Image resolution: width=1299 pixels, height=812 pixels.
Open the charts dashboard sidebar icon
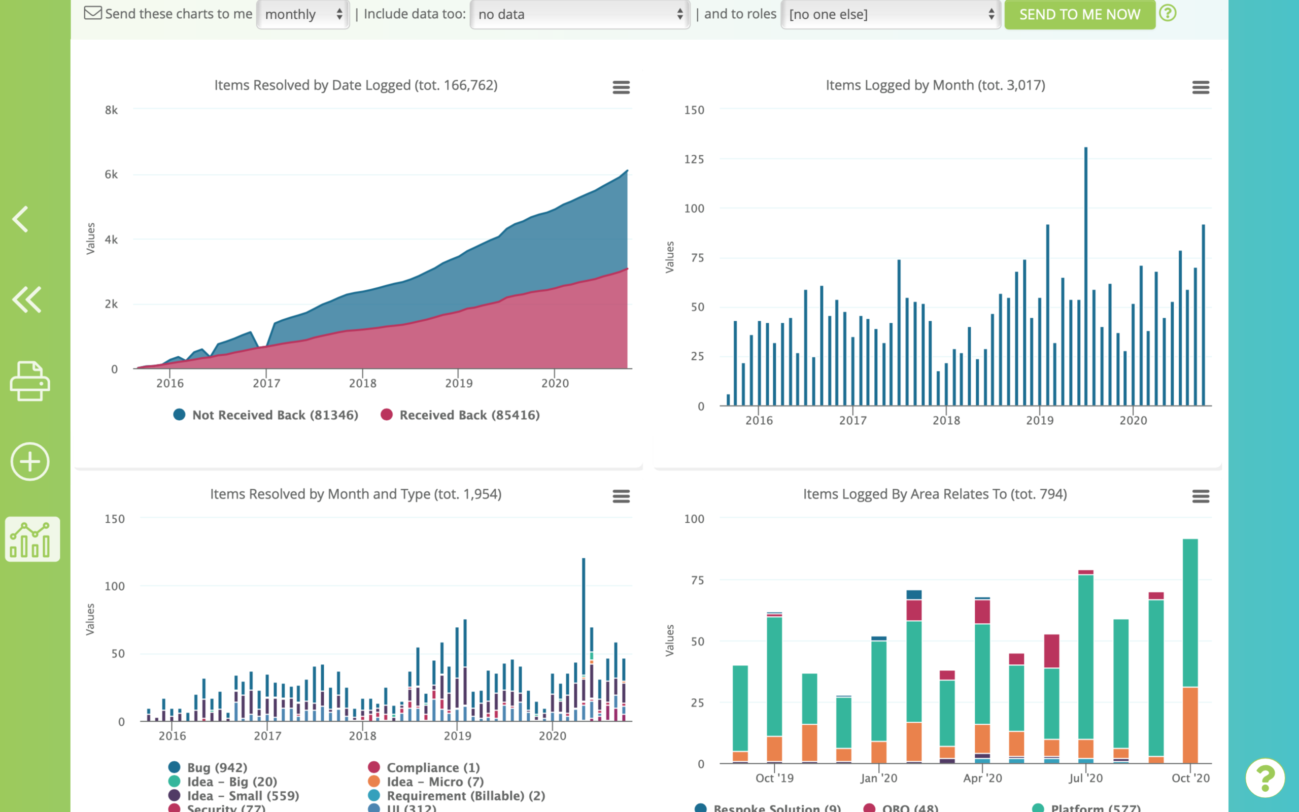coord(32,539)
